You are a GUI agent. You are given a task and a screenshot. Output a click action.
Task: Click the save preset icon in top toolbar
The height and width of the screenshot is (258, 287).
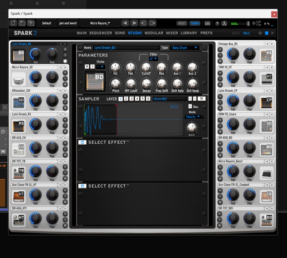coord(22,23)
